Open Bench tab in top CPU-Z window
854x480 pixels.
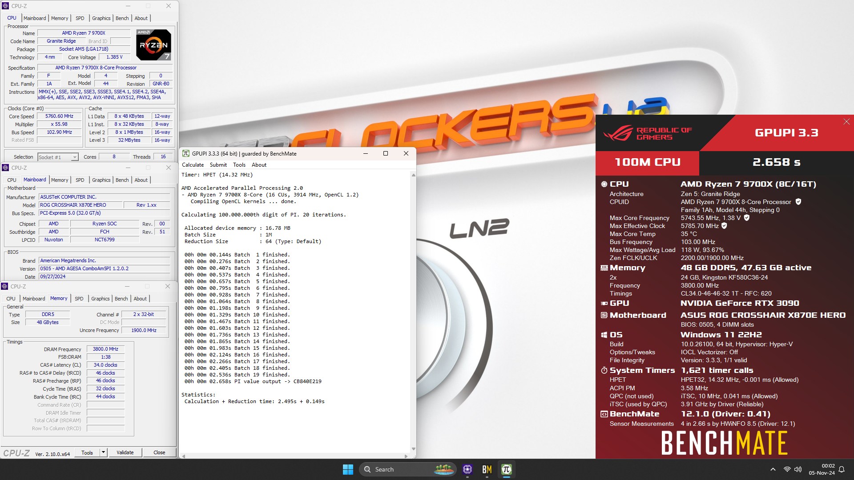pyautogui.click(x=122, y=18)
